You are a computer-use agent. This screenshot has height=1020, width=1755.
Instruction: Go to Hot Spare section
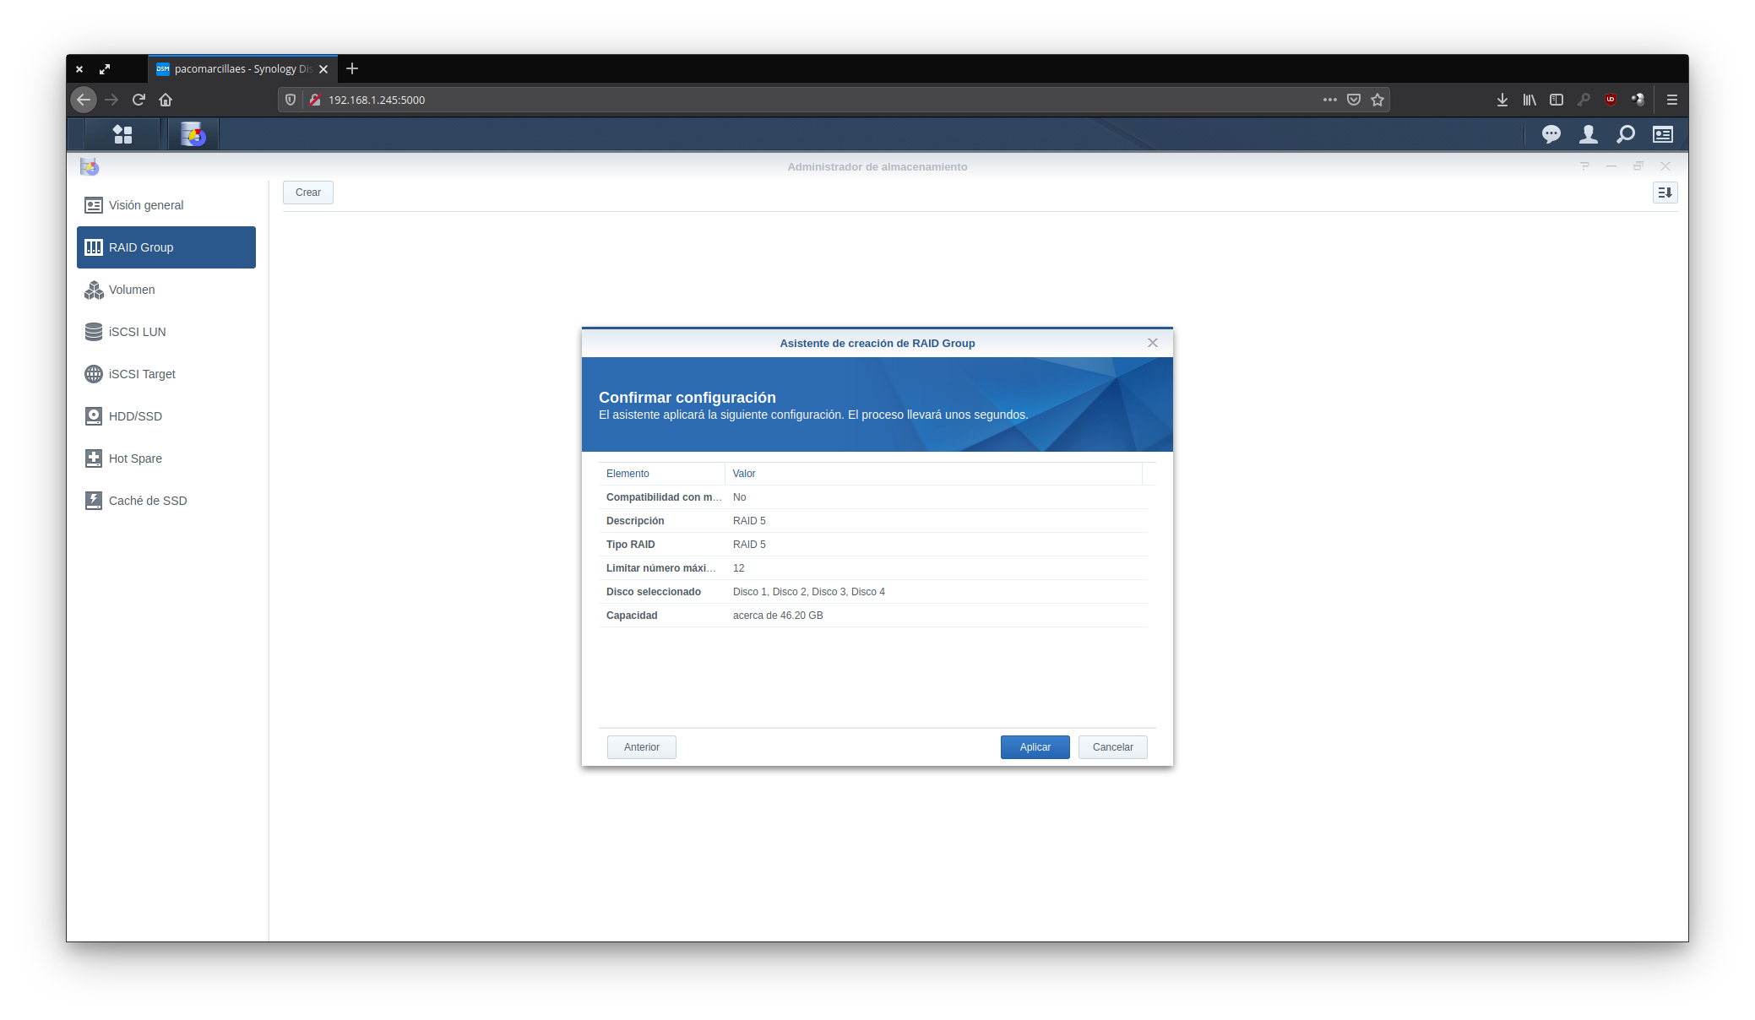pyautogui.click(x=135, y=458)
